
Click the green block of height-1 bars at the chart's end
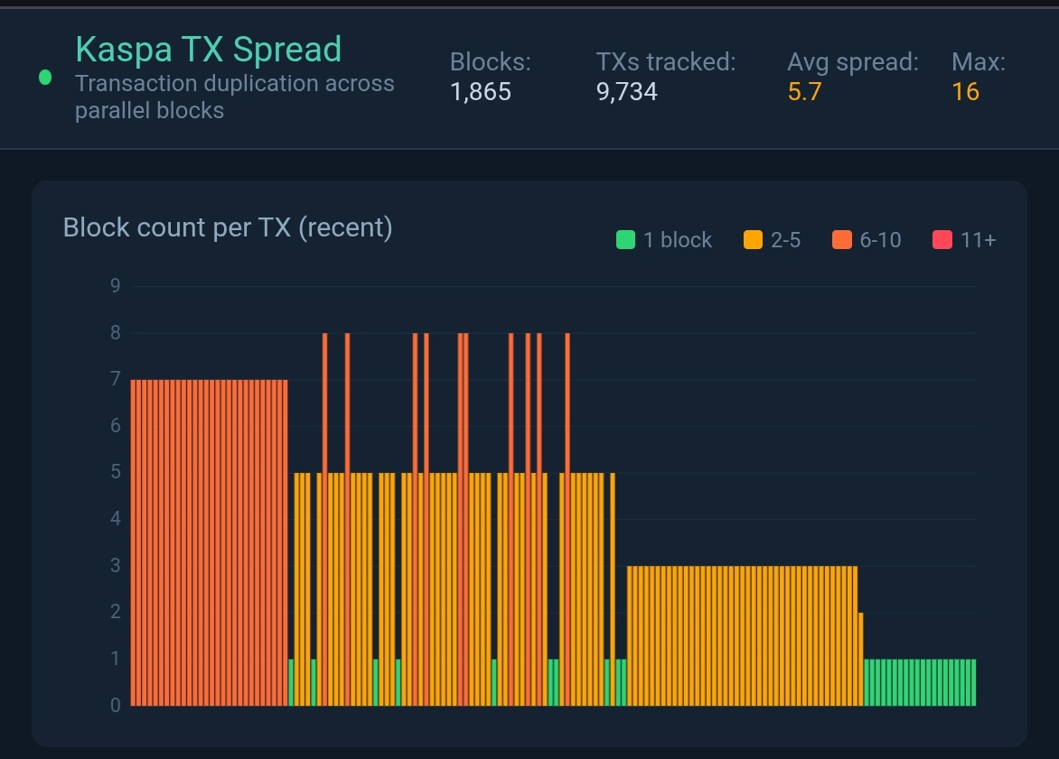coord(920,683)
